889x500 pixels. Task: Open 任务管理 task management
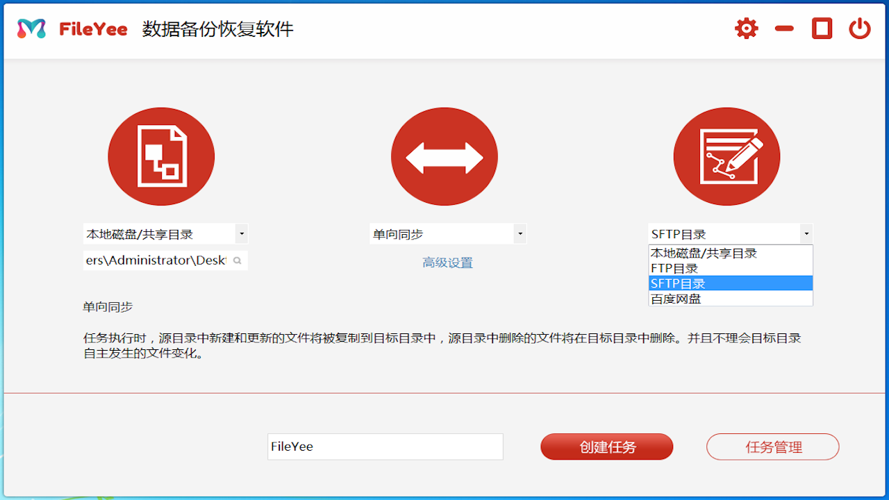(772, 447)
